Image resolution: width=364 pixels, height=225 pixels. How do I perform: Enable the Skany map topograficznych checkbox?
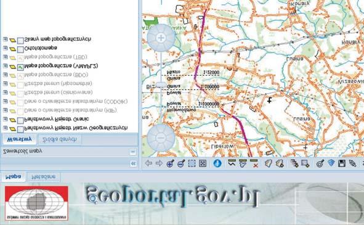(x=21, y=41)
